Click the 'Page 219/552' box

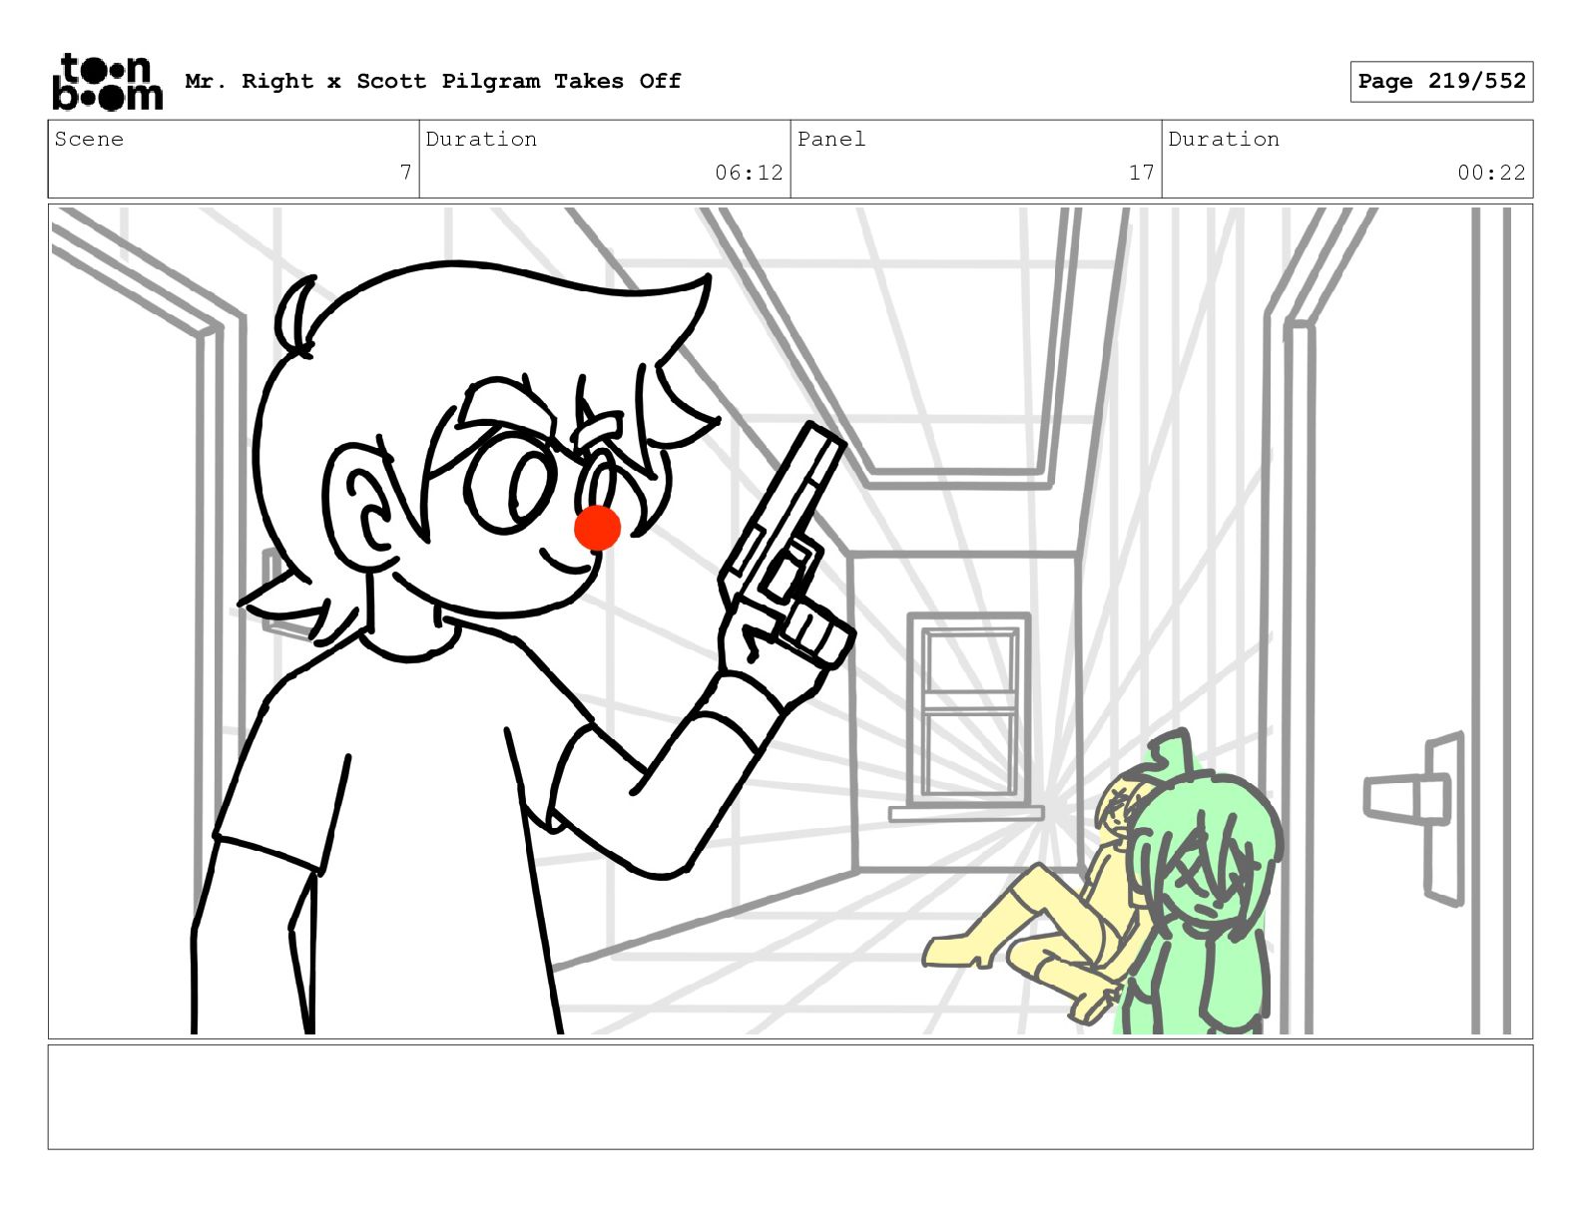pos(1441,82)
